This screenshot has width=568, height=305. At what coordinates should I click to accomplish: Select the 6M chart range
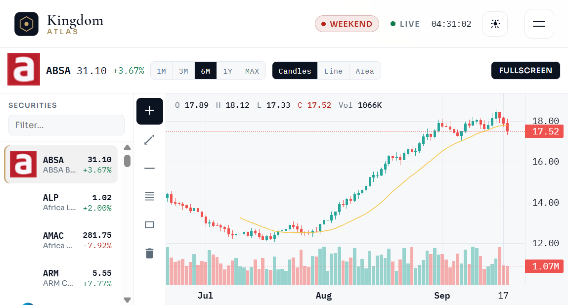(205, 71)
